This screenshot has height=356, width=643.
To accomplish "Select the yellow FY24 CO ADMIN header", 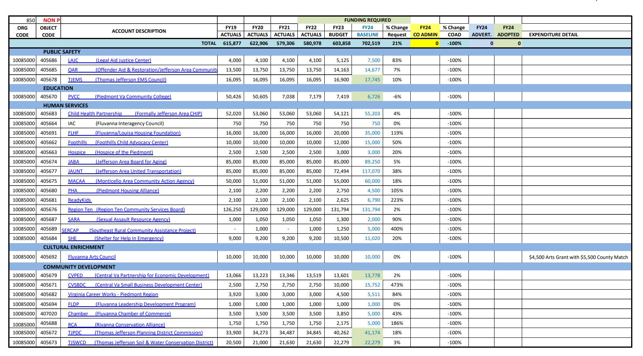I will [x=425, y=31].
